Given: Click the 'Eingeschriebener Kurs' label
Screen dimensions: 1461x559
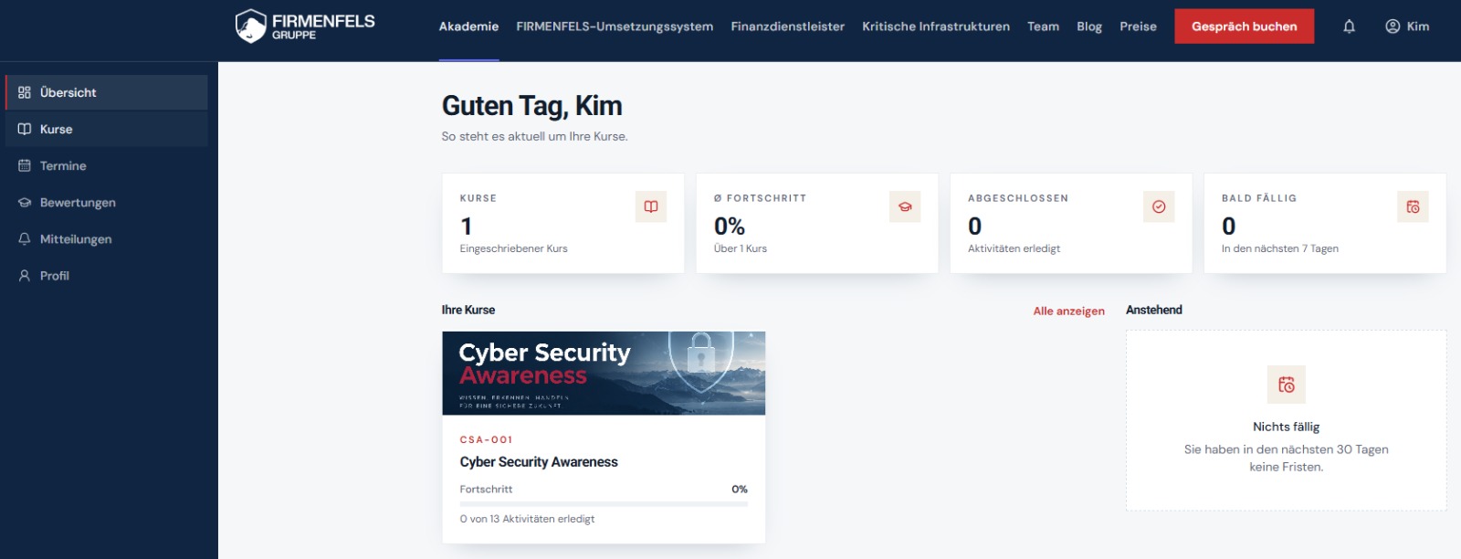Looking at the screenshot, I should (513, 248).
